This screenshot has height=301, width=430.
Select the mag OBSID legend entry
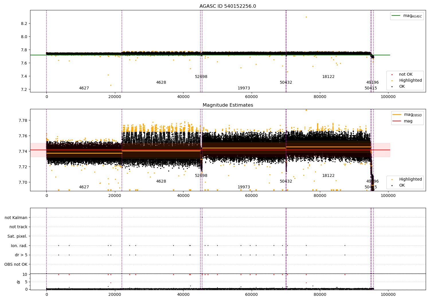pyautogui.click(x=407, y=115)
